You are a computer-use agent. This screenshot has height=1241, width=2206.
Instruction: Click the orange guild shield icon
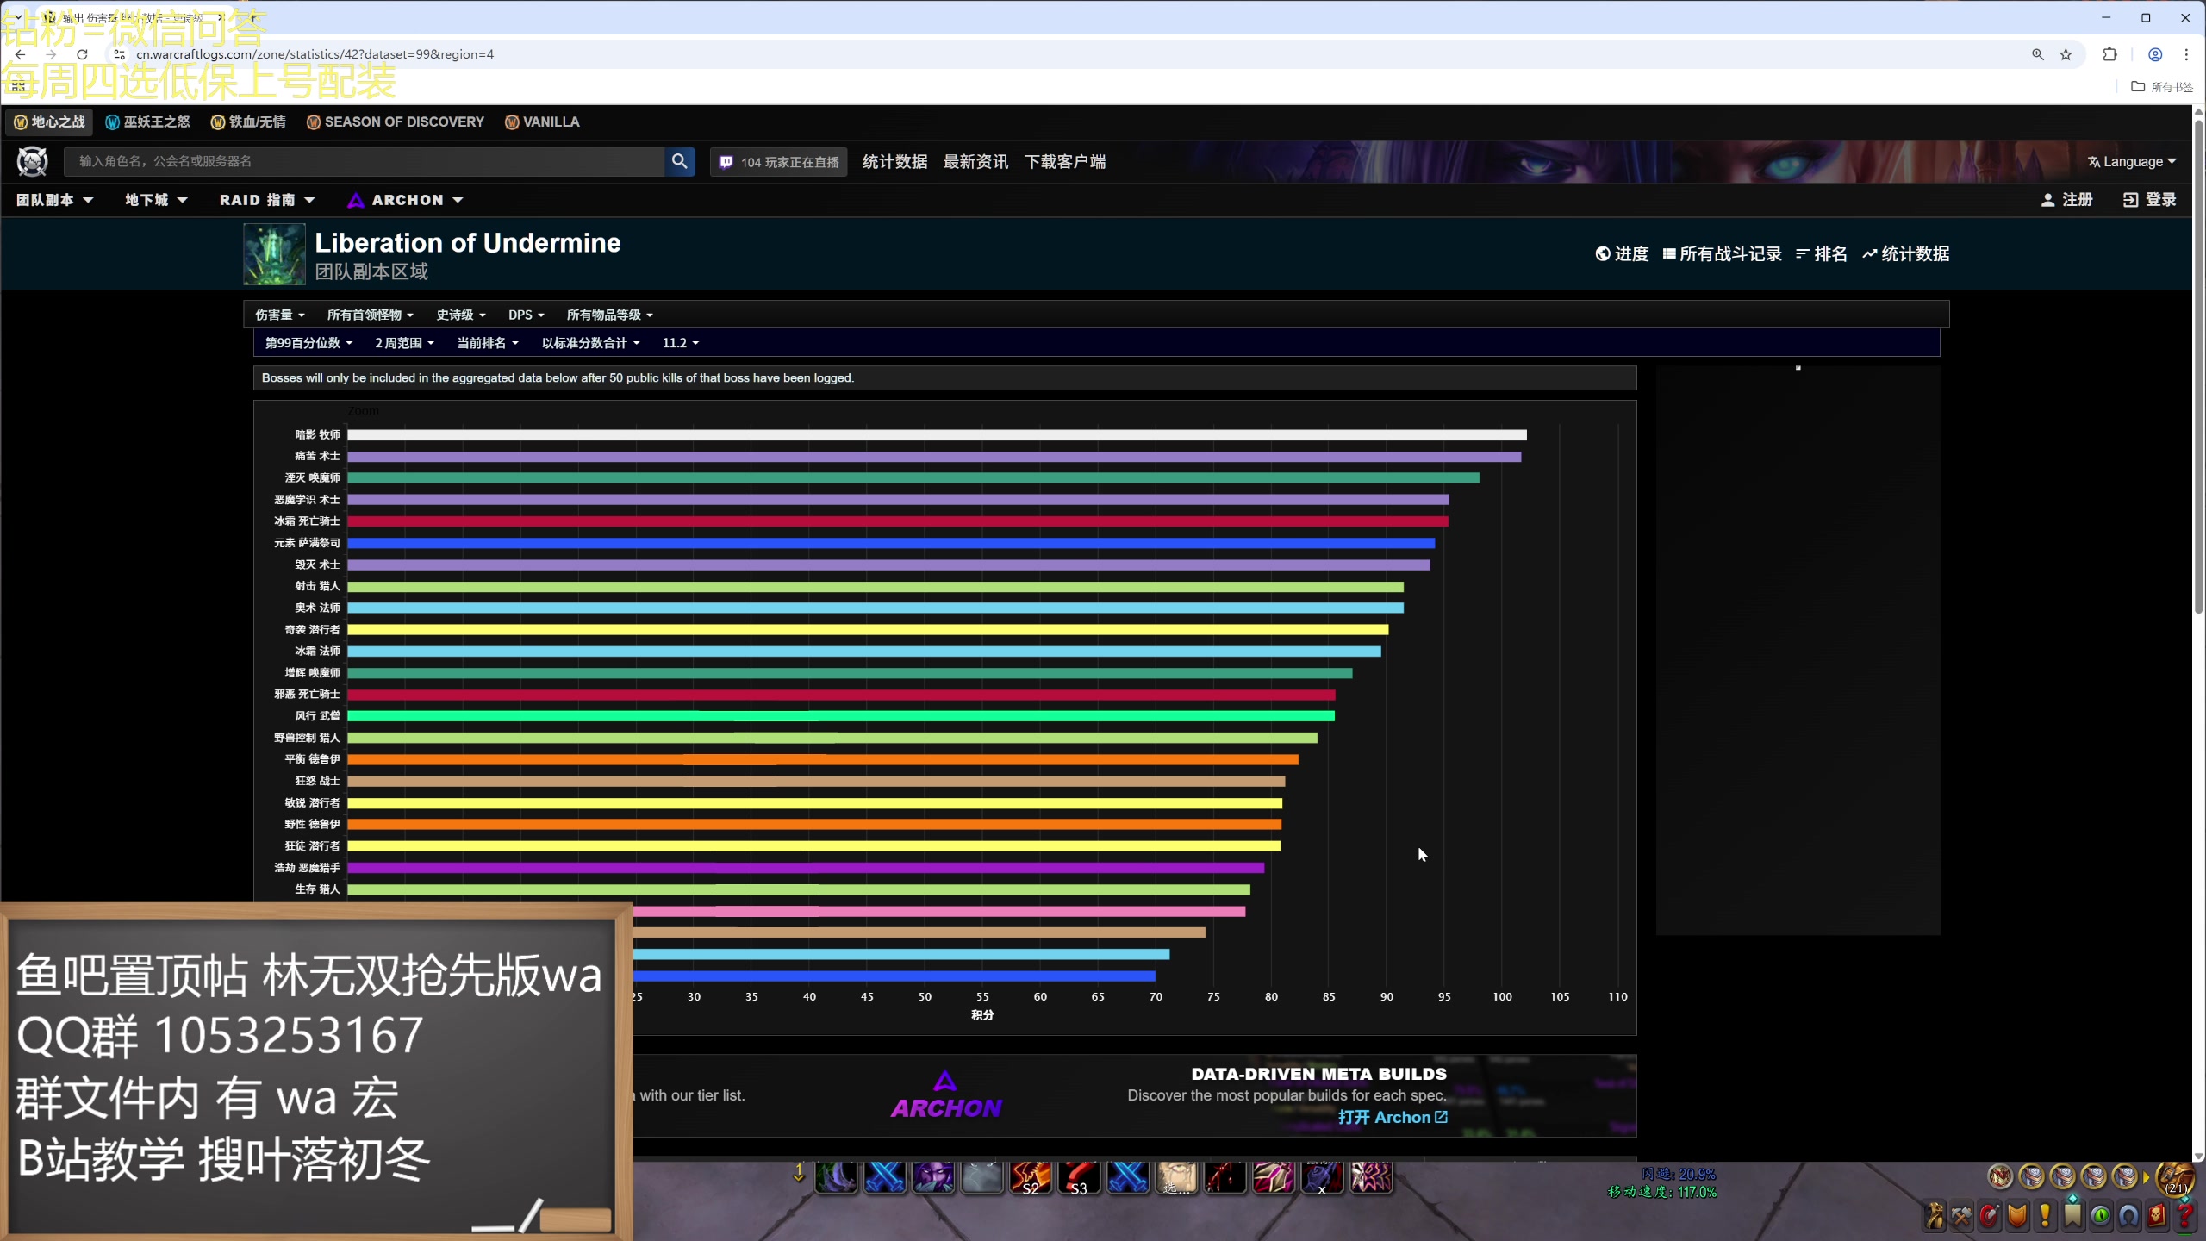2017,1216
